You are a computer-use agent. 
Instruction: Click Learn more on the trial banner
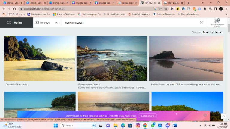coord(147,116)
